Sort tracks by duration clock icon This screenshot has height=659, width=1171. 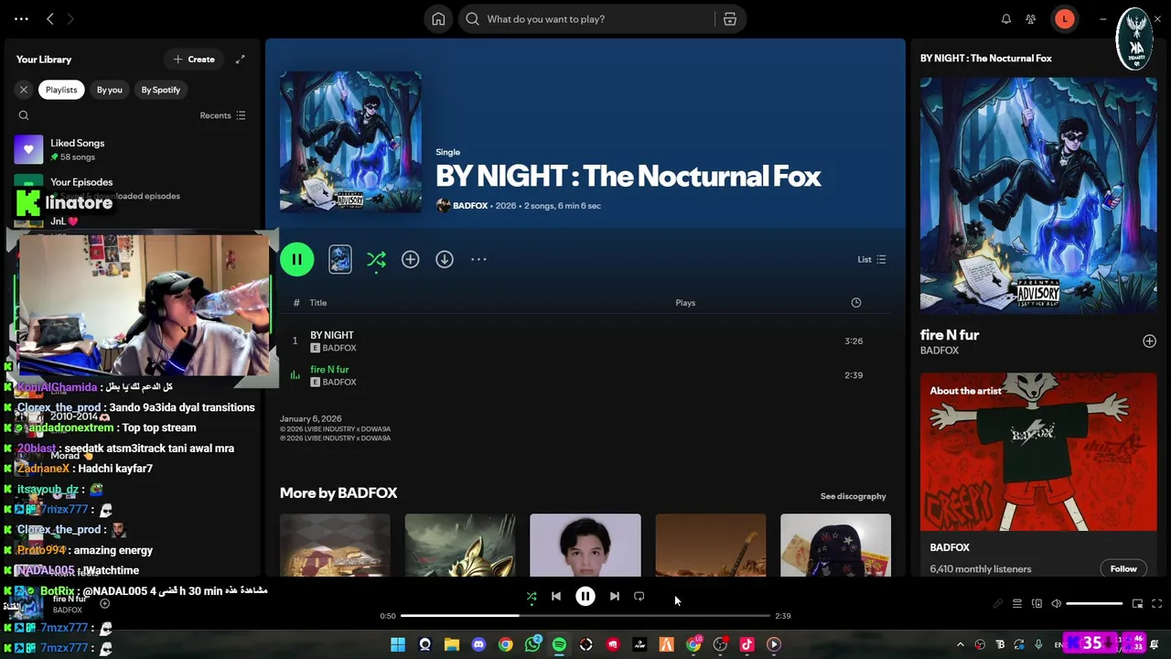point(856,303)
